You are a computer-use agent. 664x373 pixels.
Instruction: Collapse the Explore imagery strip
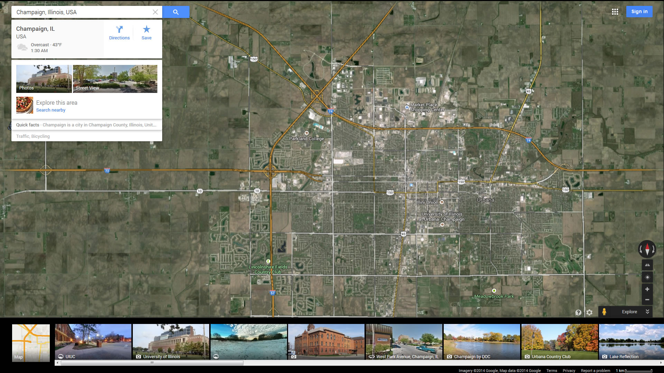click(647, 312)
